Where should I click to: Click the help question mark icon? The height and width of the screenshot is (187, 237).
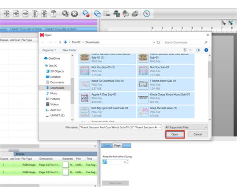(x=206, y=50)
